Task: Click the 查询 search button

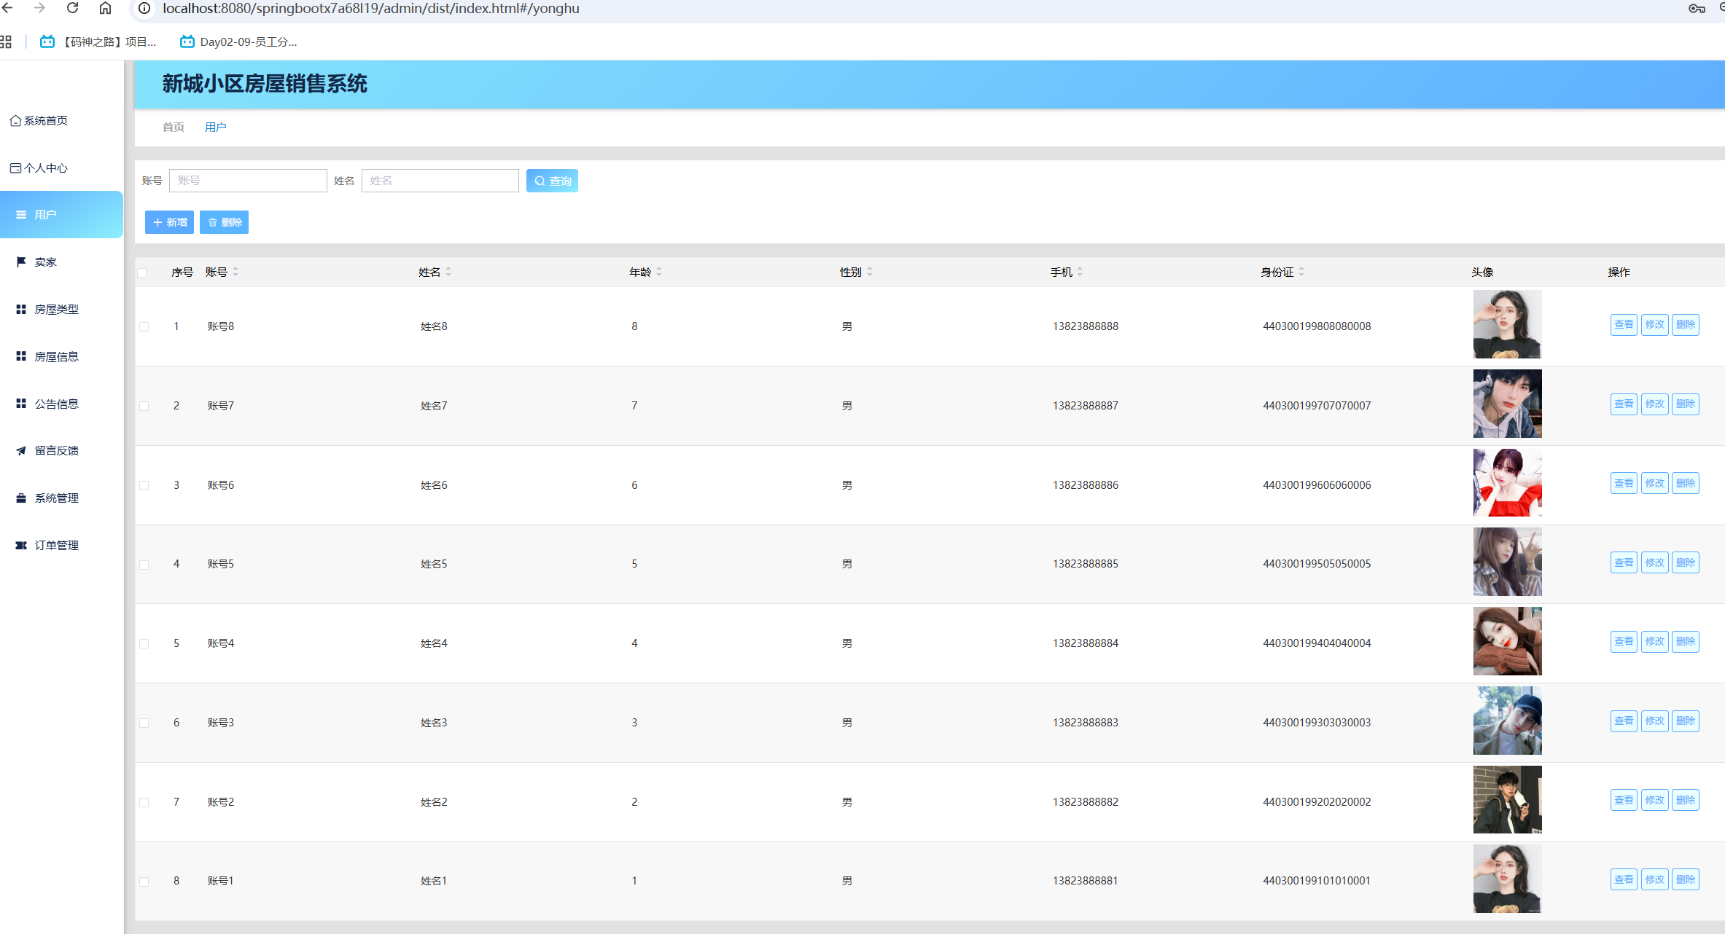Action: point(552,181)
